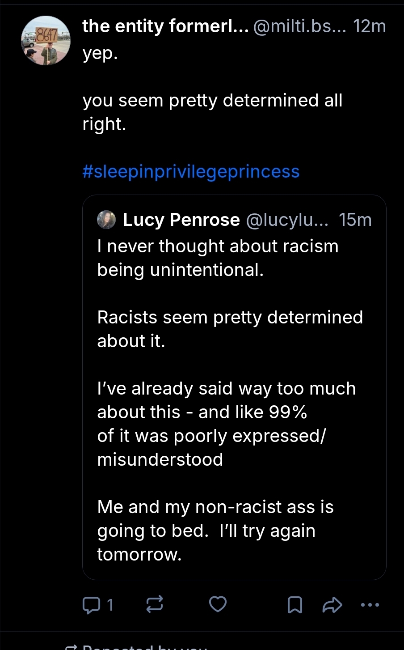Open "the entity formerl..." profile name
404x650 pixels.
click(165, 26)
